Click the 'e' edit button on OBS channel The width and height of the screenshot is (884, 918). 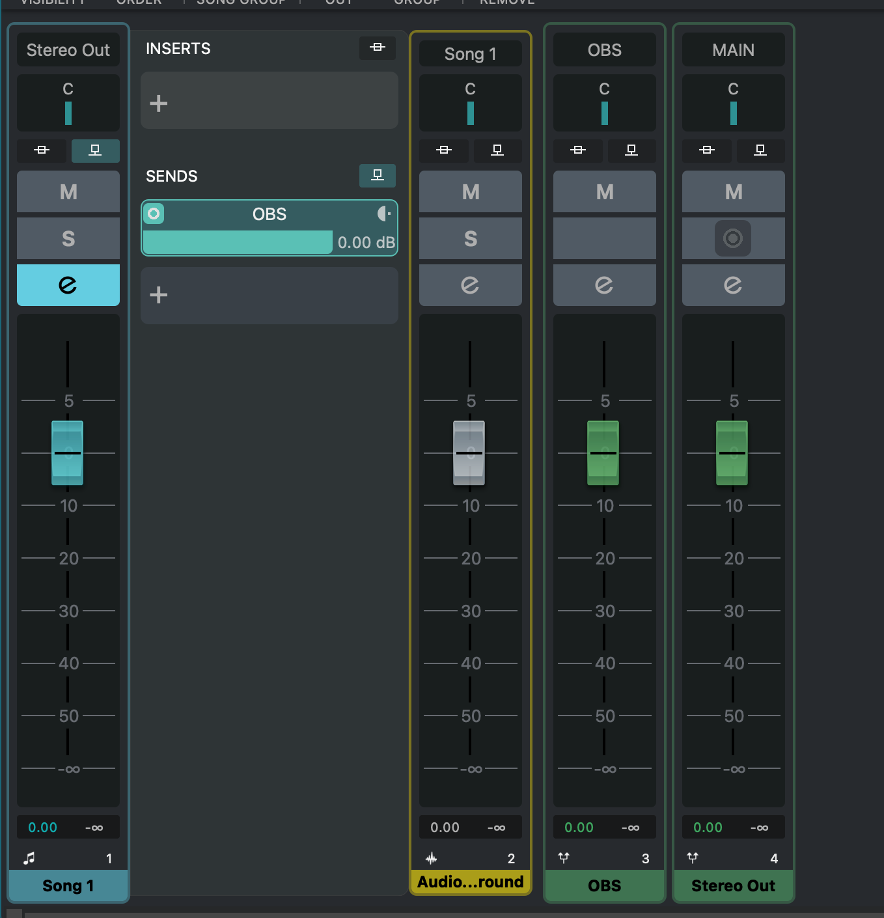coord(604,285)
